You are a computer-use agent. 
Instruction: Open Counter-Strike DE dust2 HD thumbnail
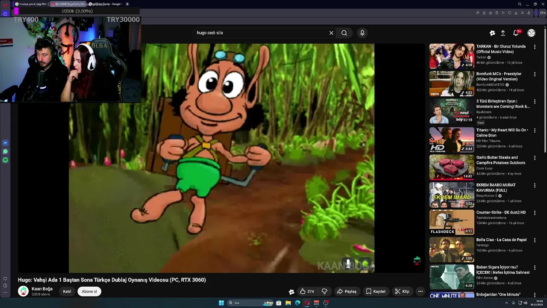click(x=452, y=222)
